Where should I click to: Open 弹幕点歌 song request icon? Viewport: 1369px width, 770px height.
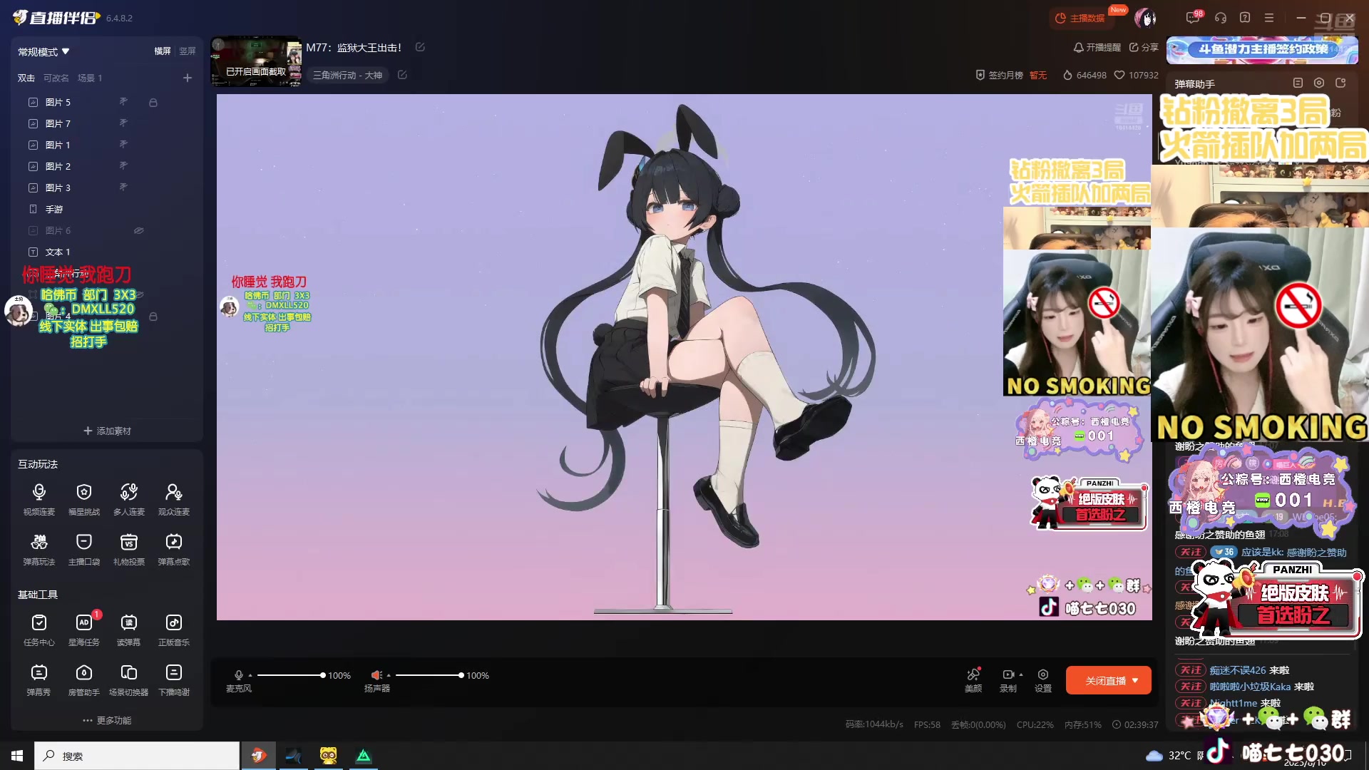pos(174,549)
